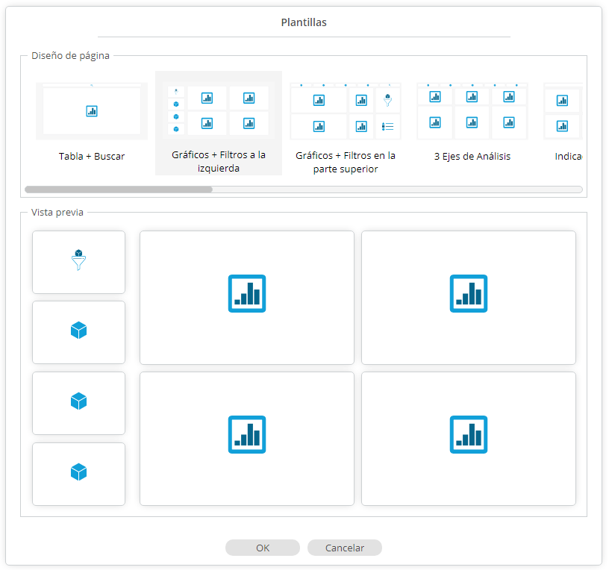Click the filter funnel icon in preview
609x570 pixels.
pyautogui.click(x=79, y=260)
